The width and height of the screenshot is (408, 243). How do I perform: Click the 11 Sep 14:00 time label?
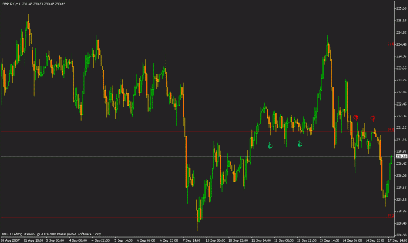tap(261, 240)
